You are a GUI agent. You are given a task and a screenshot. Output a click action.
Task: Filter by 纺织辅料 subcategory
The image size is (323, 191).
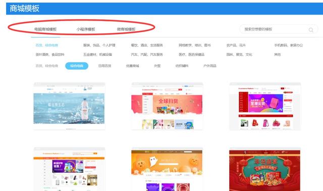click(x=182, y=66)
